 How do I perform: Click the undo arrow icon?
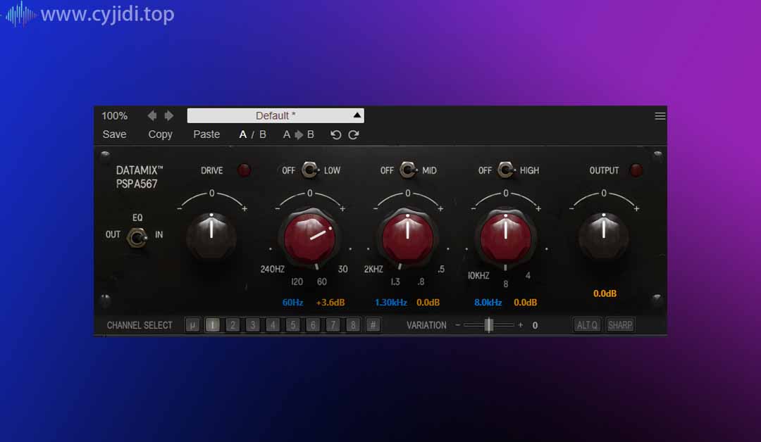coord(335,134)
